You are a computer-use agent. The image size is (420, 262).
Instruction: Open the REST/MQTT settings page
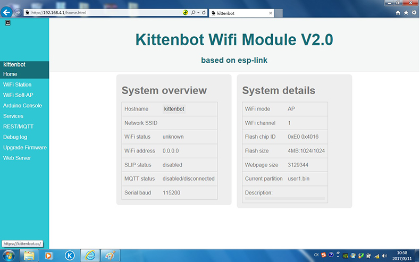(18, 126)
